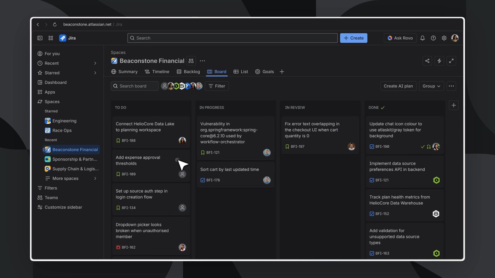495x278 pixels.
Task: Open Ask Rovo
Action: coord(400,38)
